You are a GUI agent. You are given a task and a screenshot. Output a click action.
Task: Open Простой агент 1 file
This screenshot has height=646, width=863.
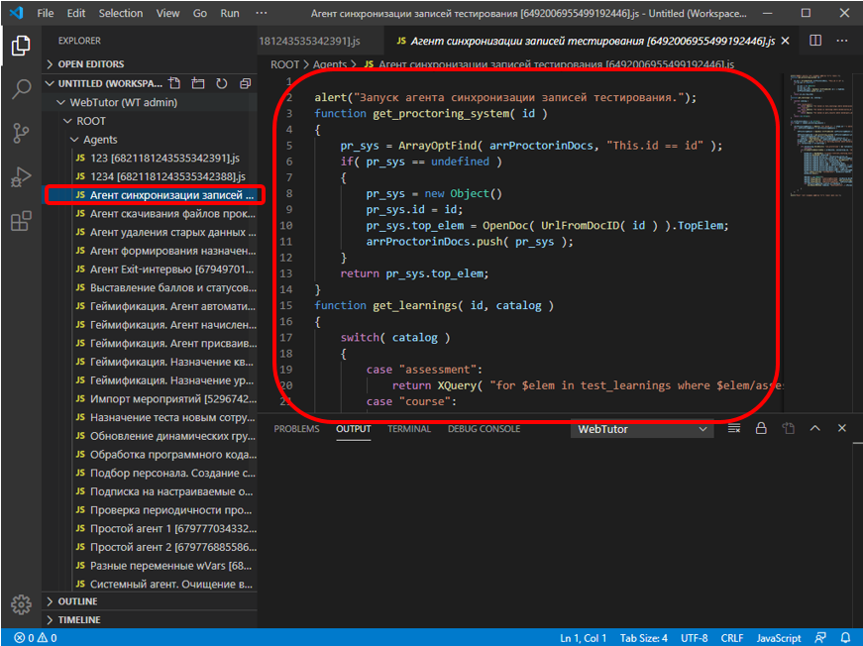tap(150, 528)
